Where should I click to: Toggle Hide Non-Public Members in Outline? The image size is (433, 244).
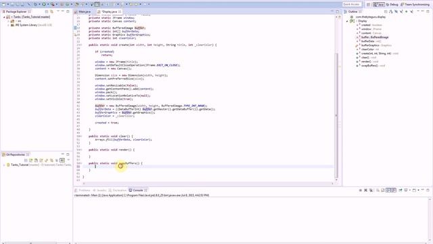click(406, 12)
